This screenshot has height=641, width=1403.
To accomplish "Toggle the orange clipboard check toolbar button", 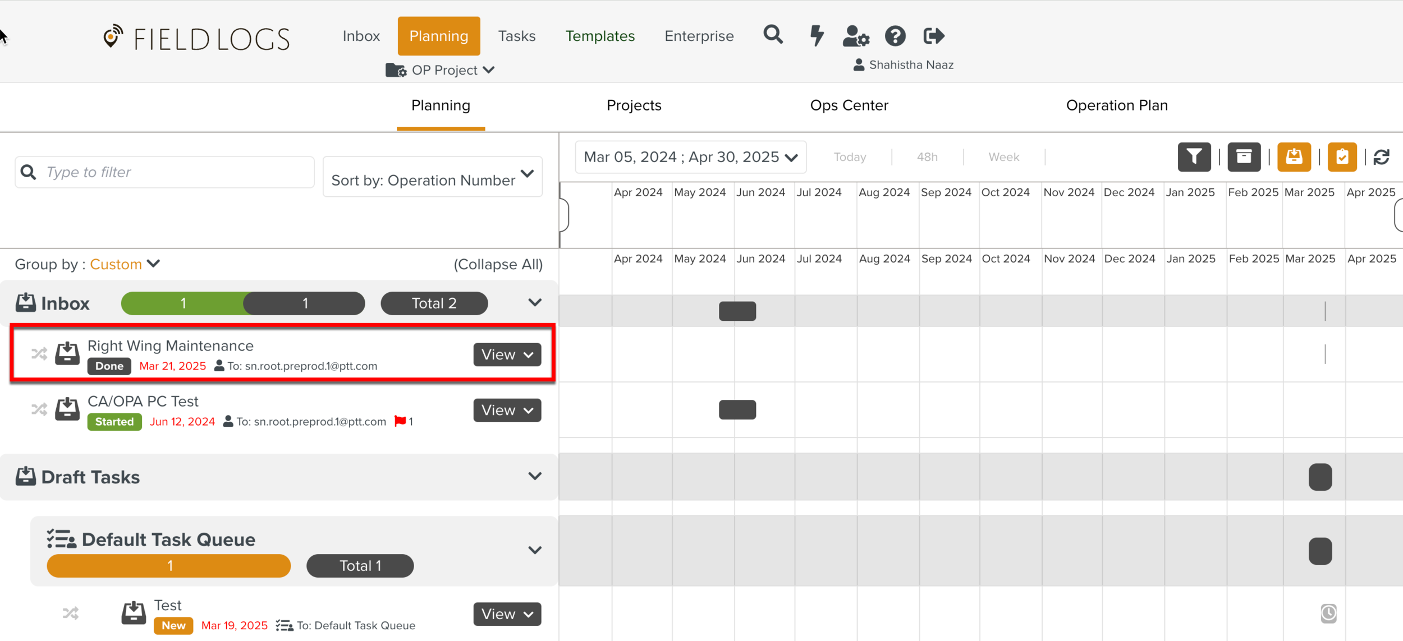I will 1342,157.
